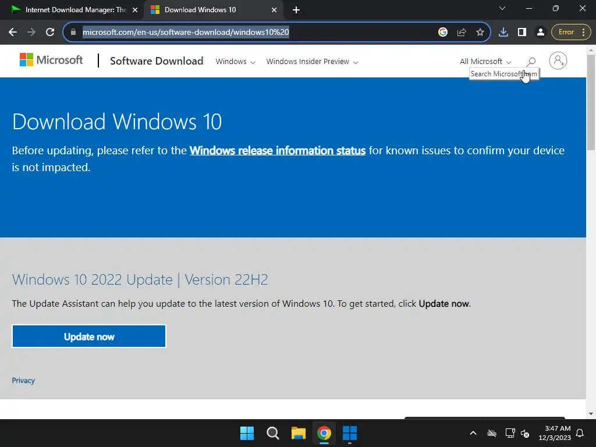This screenshot has height=447, width=596.
Task: Go back using browser back arrow
Action: click(13, 33)
